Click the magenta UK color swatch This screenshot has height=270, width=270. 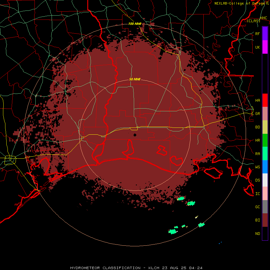[x=265, y=47]
